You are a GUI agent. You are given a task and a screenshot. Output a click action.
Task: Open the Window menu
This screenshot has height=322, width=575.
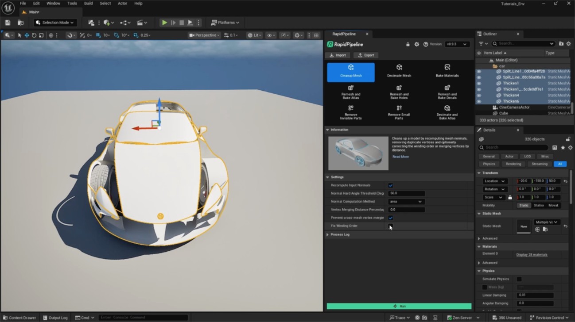click(x=53, y=3)
